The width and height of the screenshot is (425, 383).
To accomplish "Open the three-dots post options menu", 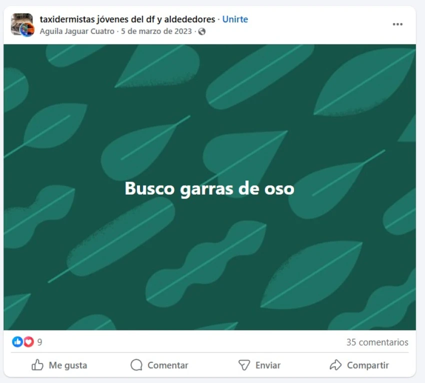I will [397, 24].
